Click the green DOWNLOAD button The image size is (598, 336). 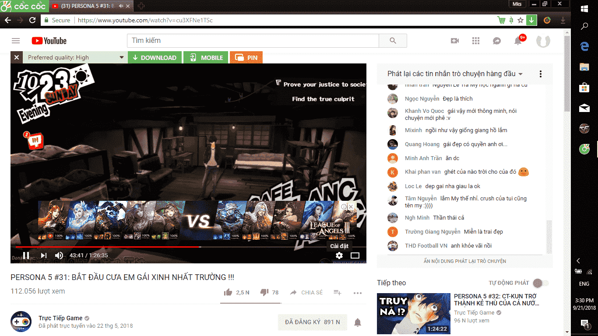point(154,57)
